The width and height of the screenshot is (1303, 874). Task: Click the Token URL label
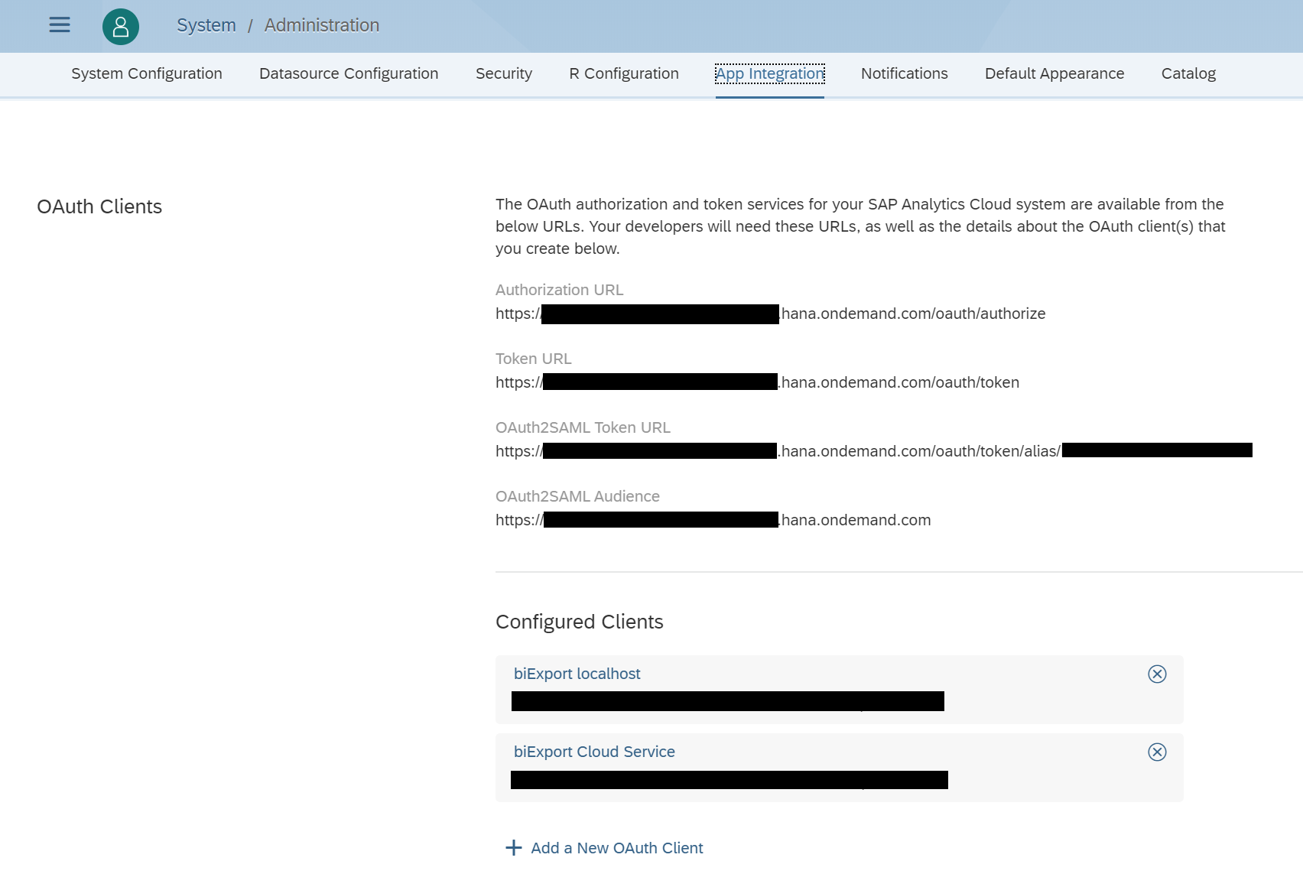click(x=534, y=359)
